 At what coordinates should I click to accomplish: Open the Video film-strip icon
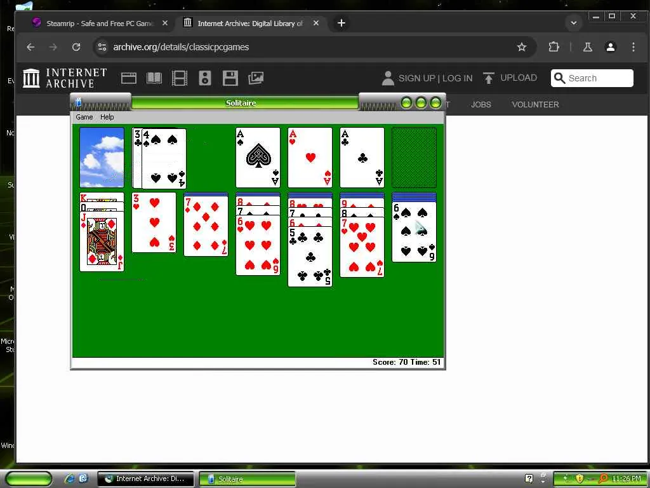180,78
